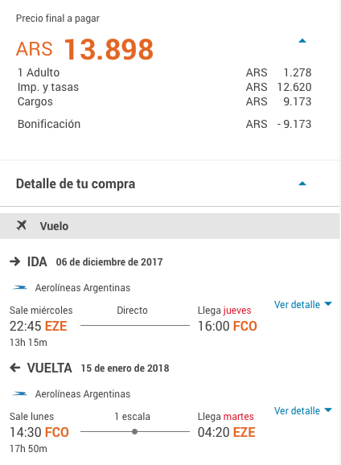341x465 pixels.
Task: Click the stopover dot on return route line
Action: click(x=134, y=431)
